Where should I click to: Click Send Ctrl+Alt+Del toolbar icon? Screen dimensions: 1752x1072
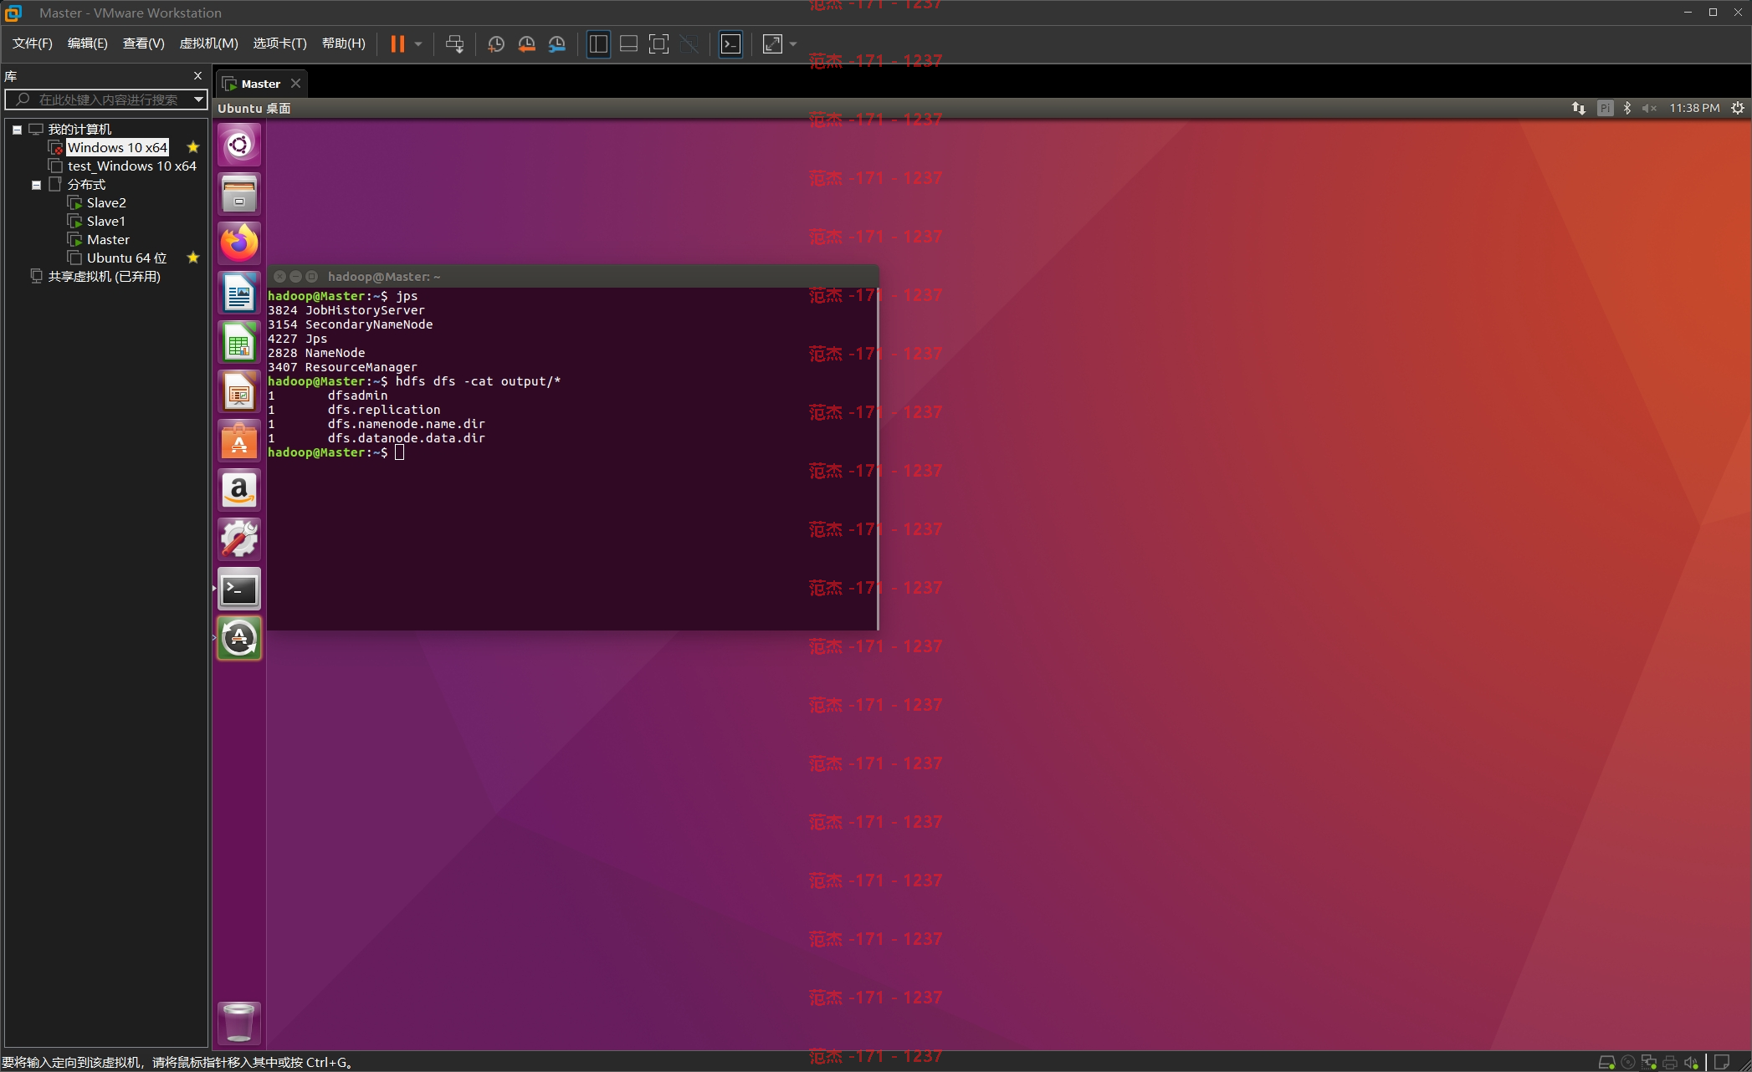click(x=454, y=43)
